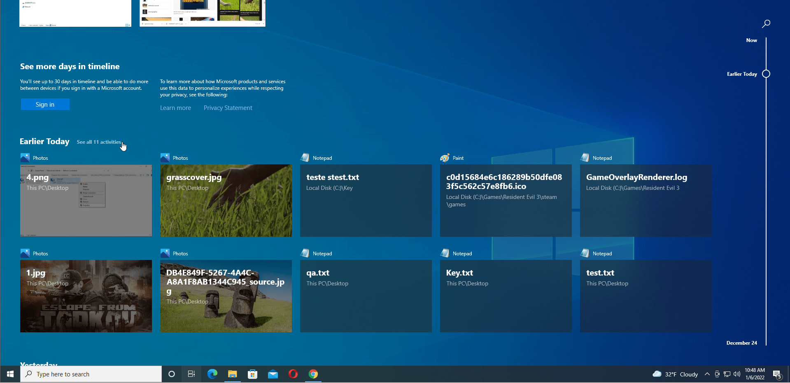This screenshot has width=790, height=383.
Task: Open Microsoft Edge from the taskbar
Action: point(212,374)
